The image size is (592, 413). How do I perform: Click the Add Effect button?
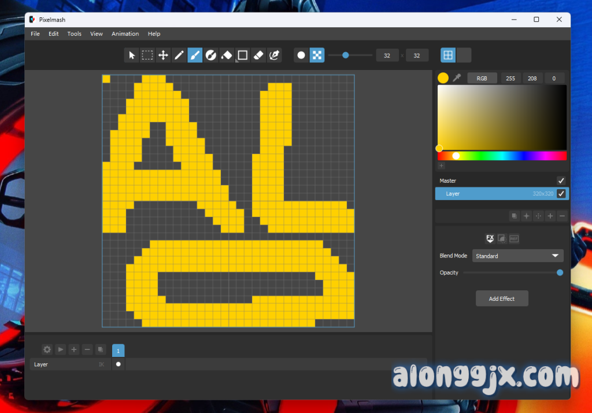[x=501, y=298]
